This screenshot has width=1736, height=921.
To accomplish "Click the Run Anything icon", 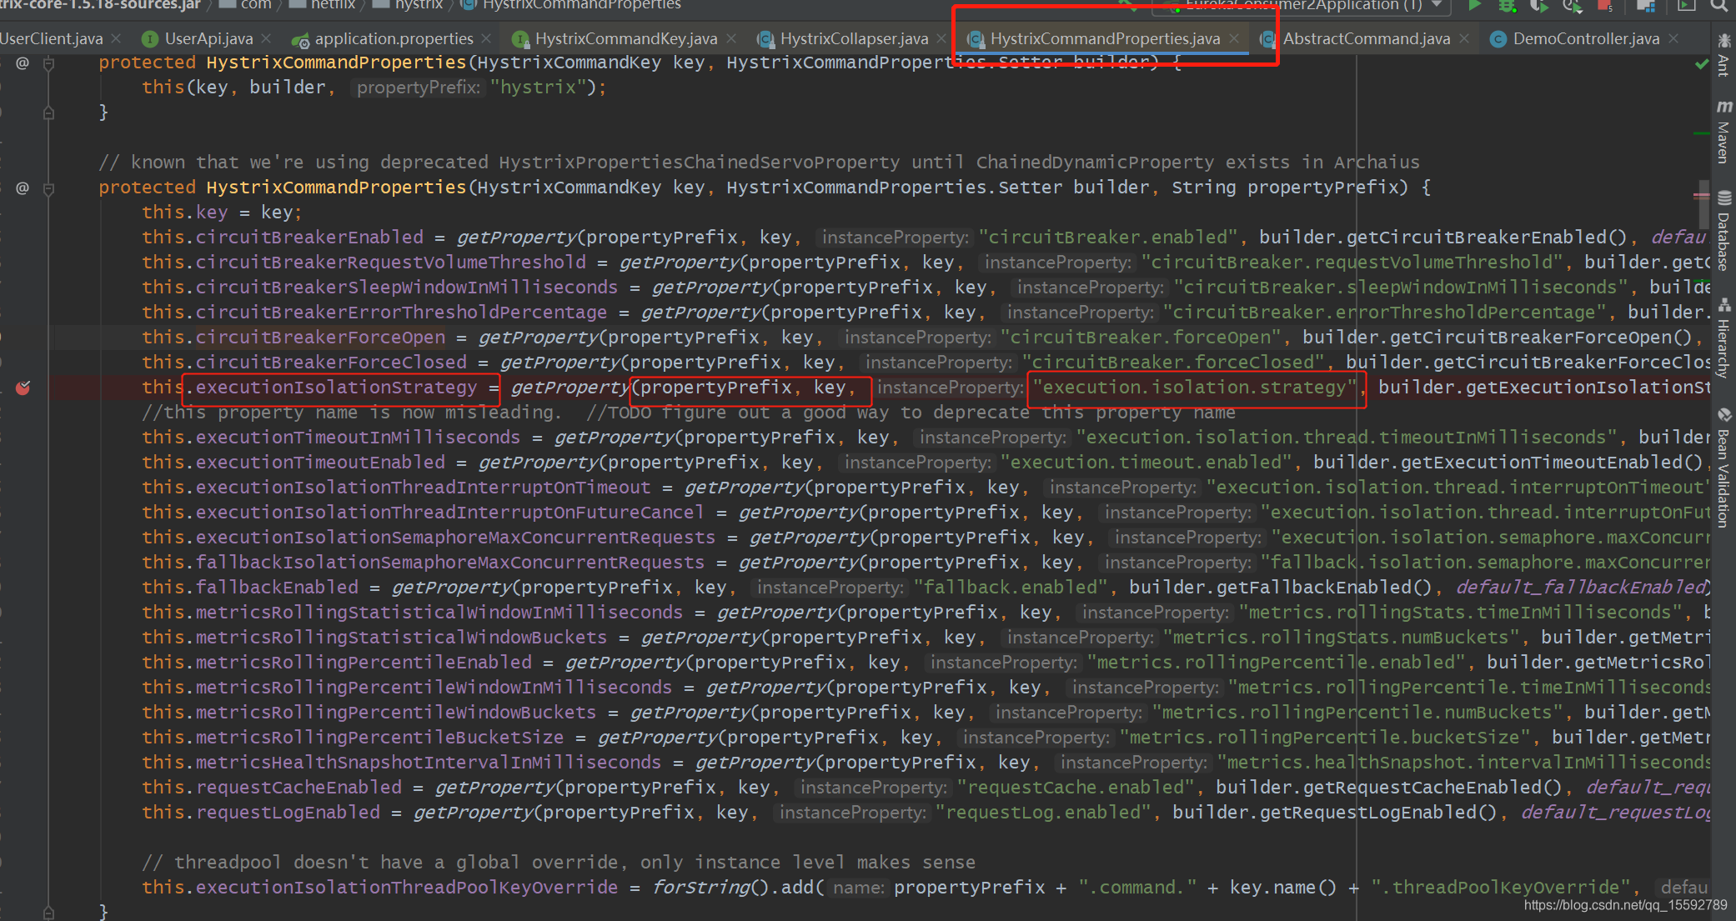I will click(1686, 5).
